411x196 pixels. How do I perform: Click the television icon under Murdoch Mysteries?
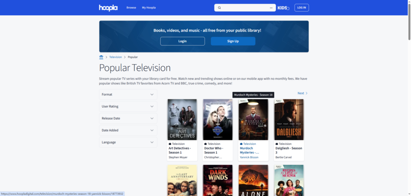tap(241, 144)
